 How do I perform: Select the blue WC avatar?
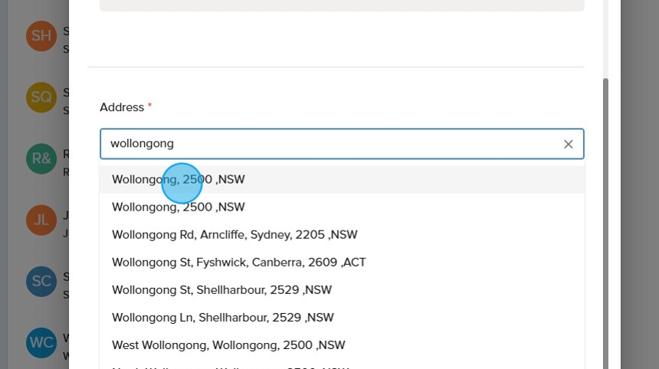(x=41, y=342)
